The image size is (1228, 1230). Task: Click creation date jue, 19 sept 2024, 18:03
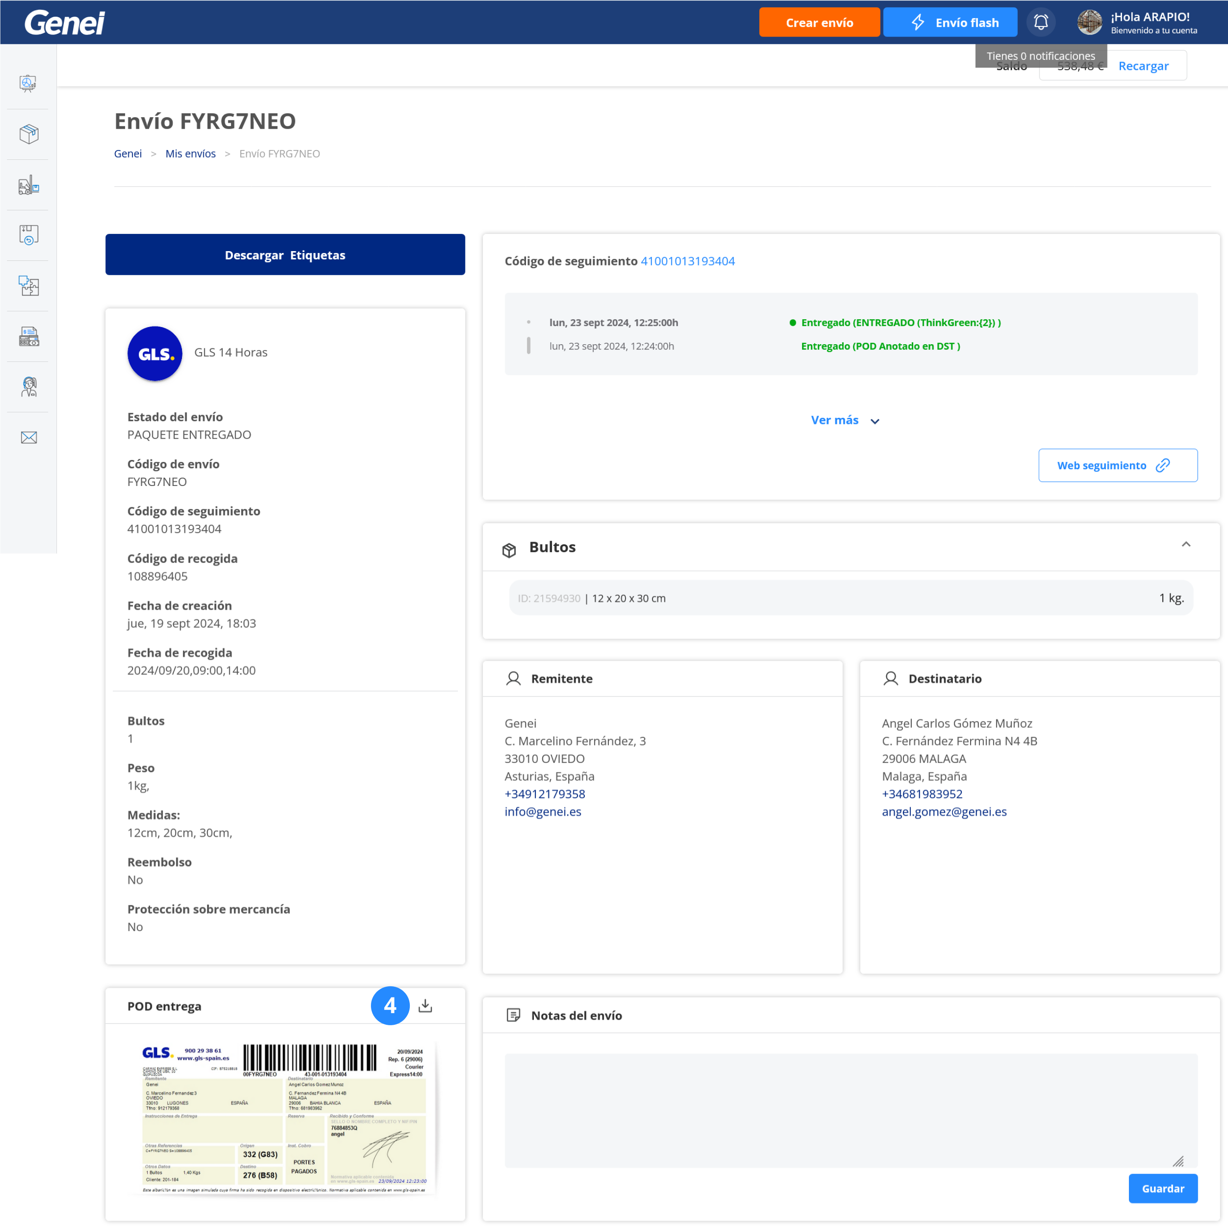point(192,623)
